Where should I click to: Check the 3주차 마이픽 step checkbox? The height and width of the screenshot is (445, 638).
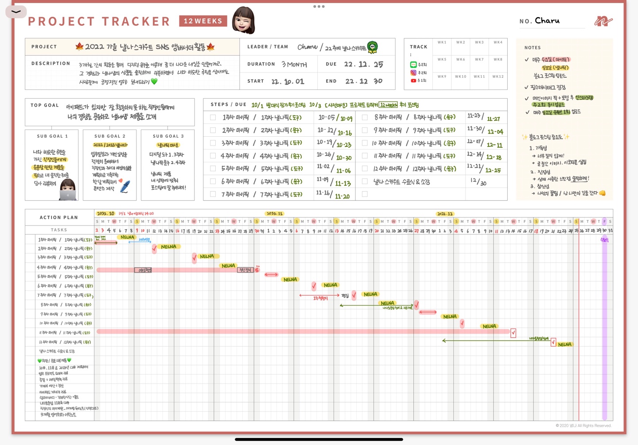tap(213, 143)
